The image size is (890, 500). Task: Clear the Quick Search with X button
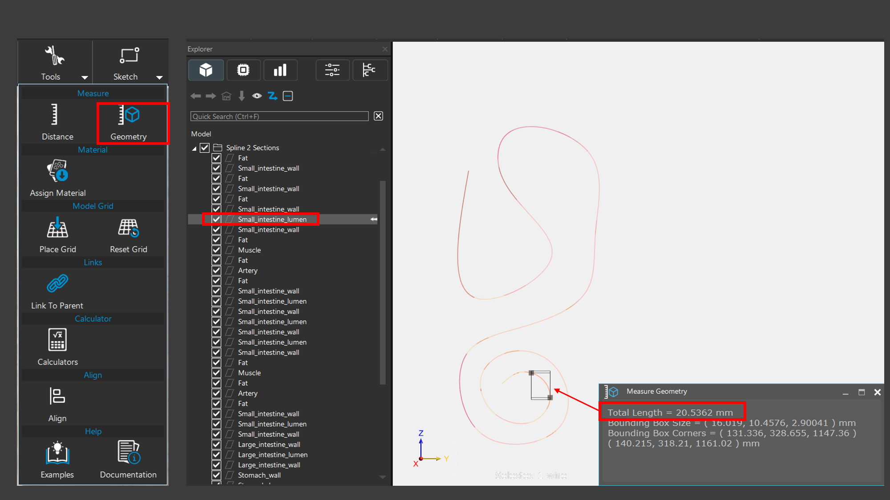378,116
